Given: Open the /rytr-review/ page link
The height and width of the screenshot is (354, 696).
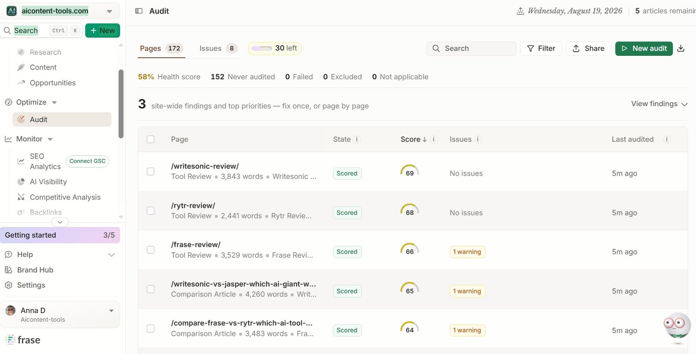Looking at the screenshot, I should (x=193, y=206).
